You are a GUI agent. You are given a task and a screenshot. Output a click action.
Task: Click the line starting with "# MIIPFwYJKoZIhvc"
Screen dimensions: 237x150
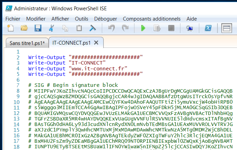click(130, 91)
